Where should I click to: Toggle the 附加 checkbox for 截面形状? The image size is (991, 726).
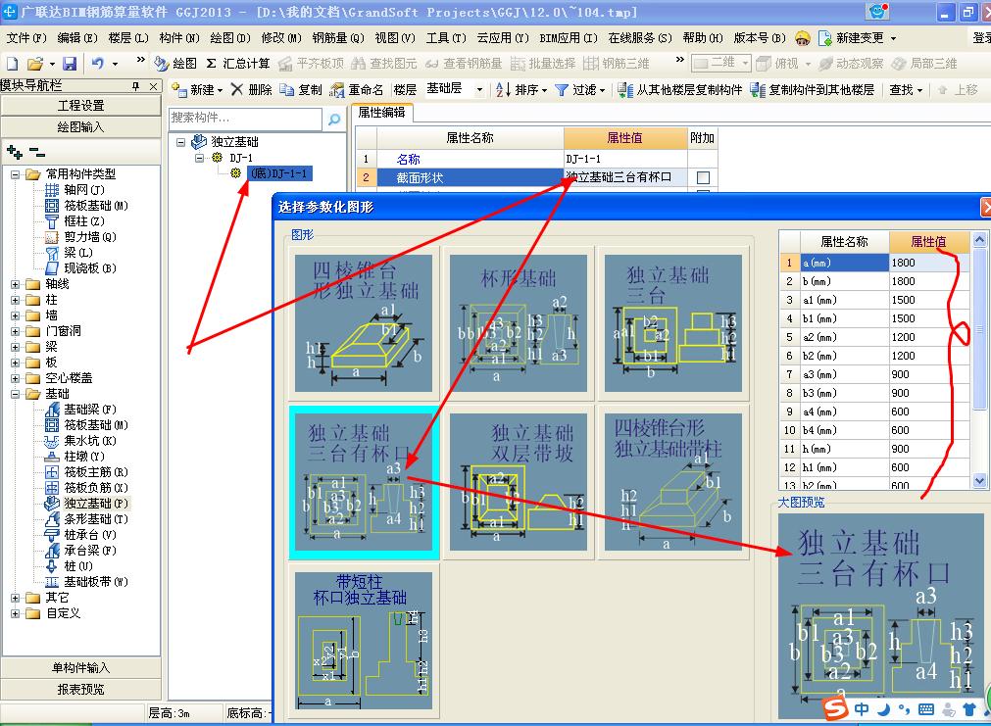click(703, 177)
